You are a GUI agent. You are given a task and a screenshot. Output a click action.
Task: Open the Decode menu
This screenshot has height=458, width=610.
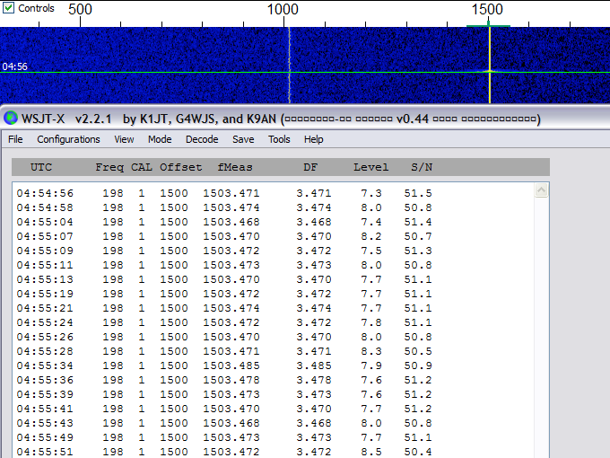(202, 139)
